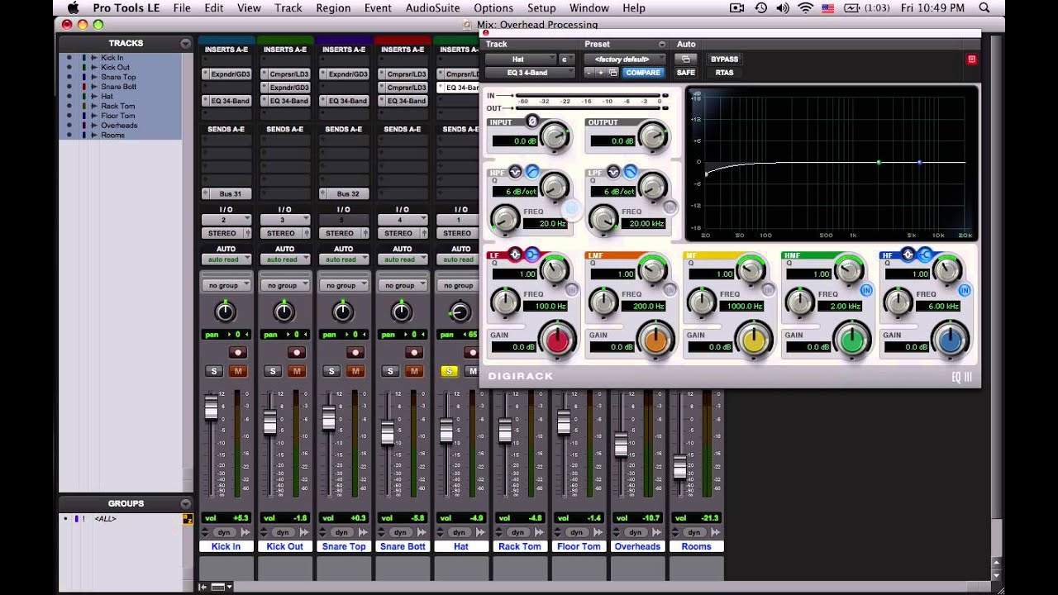This screenshot has width=1058, height=595.
Task: Select the HPF notch filter type icon
Action: [516, 172]
